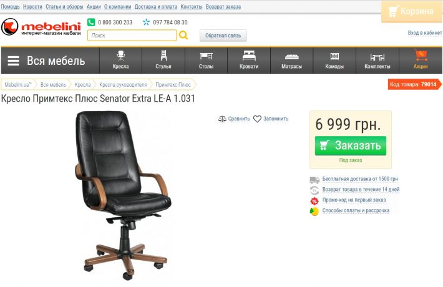Click the search magnifier icon
The height and width of the screenshot is (287, 443).
(183, 36)
